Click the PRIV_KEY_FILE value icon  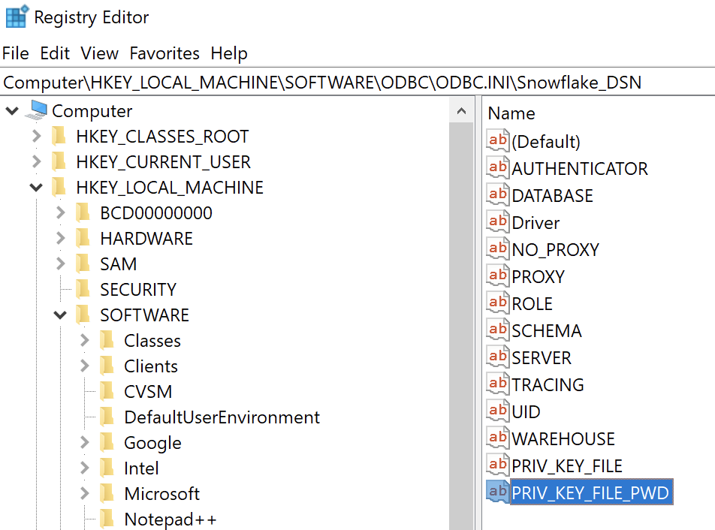pos(497,465)
